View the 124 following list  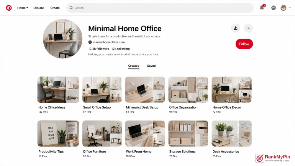click(120, 49)
